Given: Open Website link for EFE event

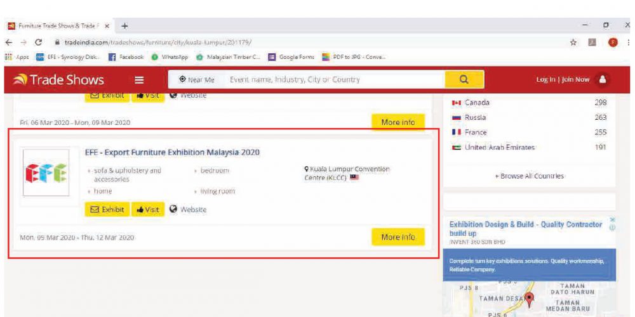Looking at the screenshot, I should [189, 209].
